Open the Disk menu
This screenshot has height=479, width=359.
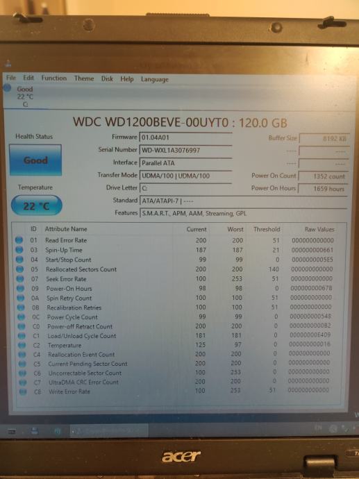click(x=107, y=79)
